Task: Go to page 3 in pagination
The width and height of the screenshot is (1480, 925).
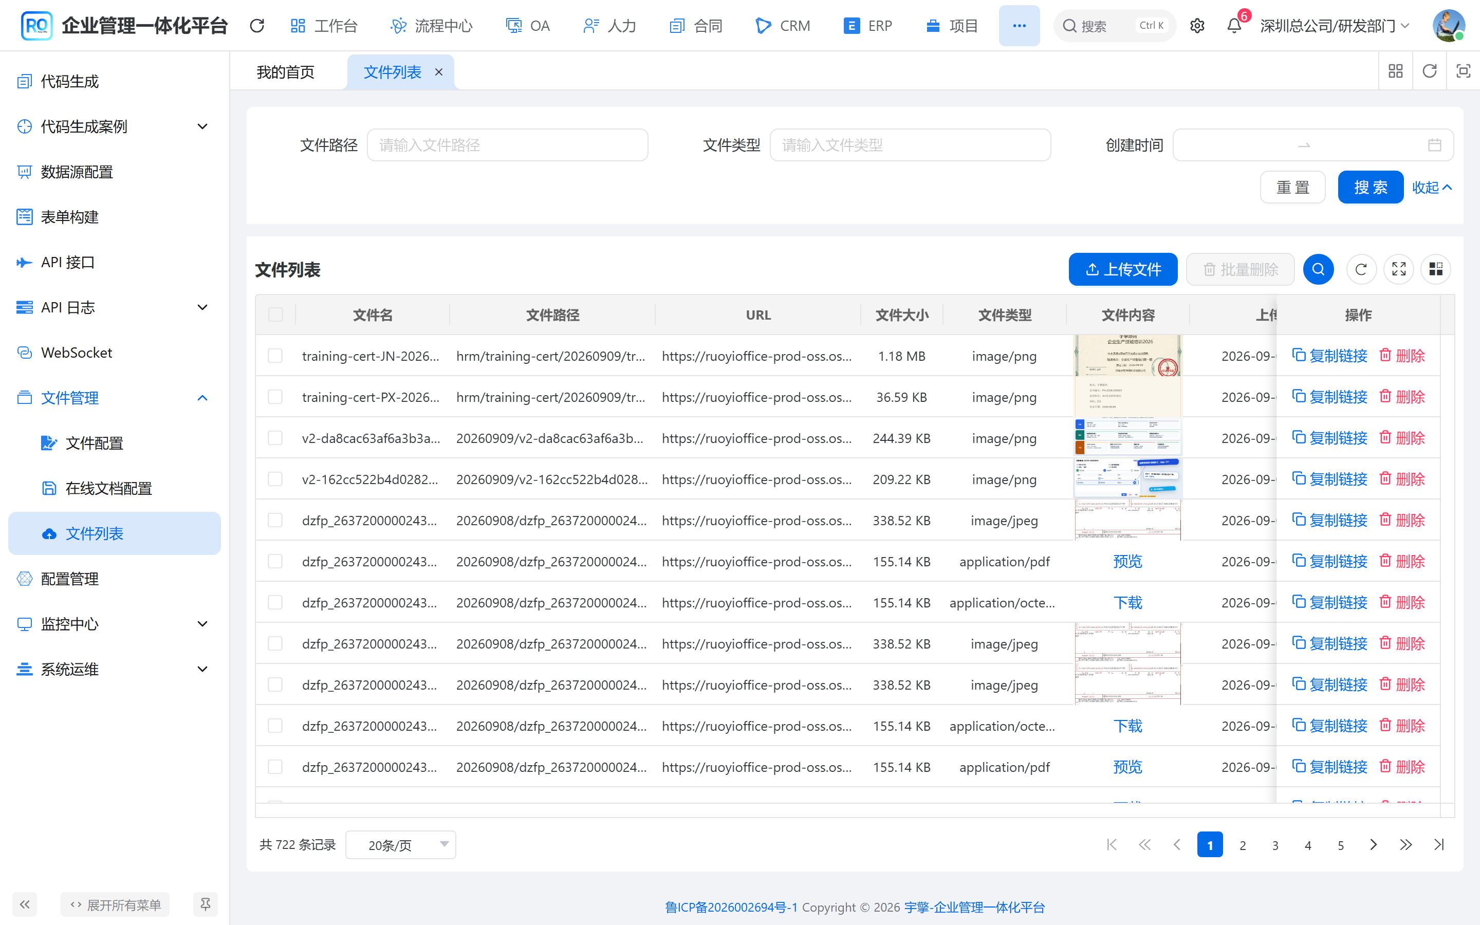Action: coord(1275,845)
